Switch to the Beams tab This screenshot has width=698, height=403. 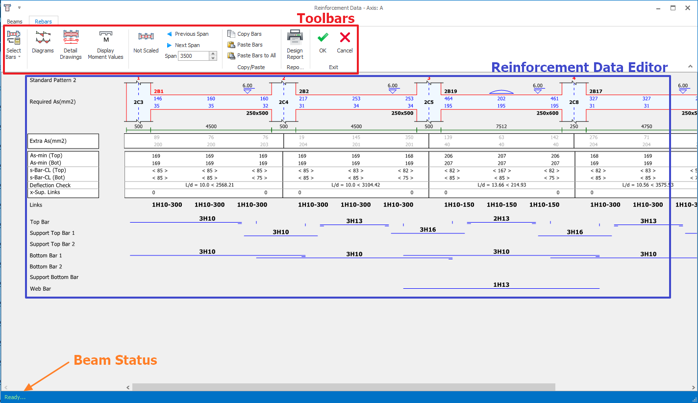pos(15,21)
